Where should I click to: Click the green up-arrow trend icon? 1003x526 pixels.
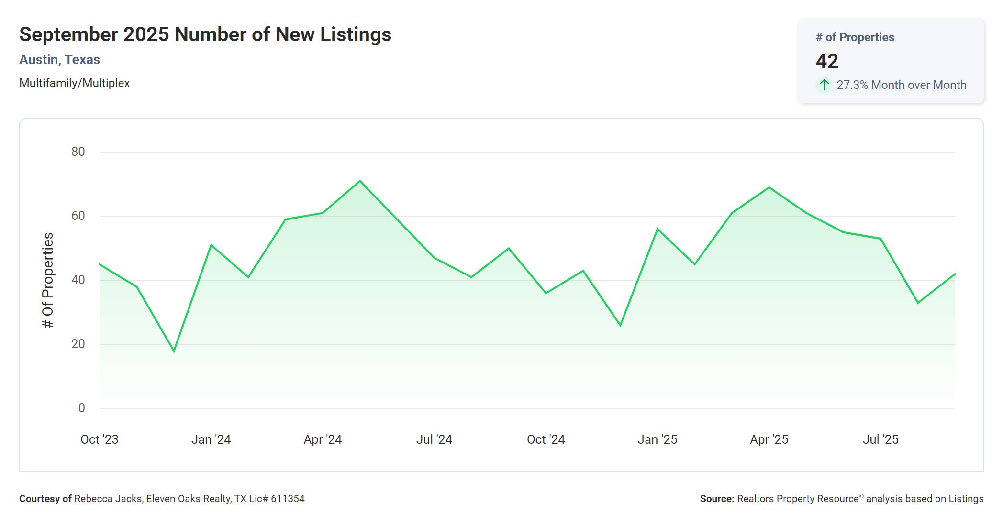coord(824,85)
